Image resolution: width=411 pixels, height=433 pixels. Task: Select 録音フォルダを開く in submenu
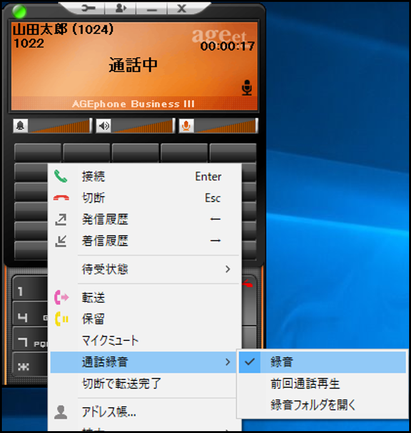pyautogui.click(x=322, y=405)
